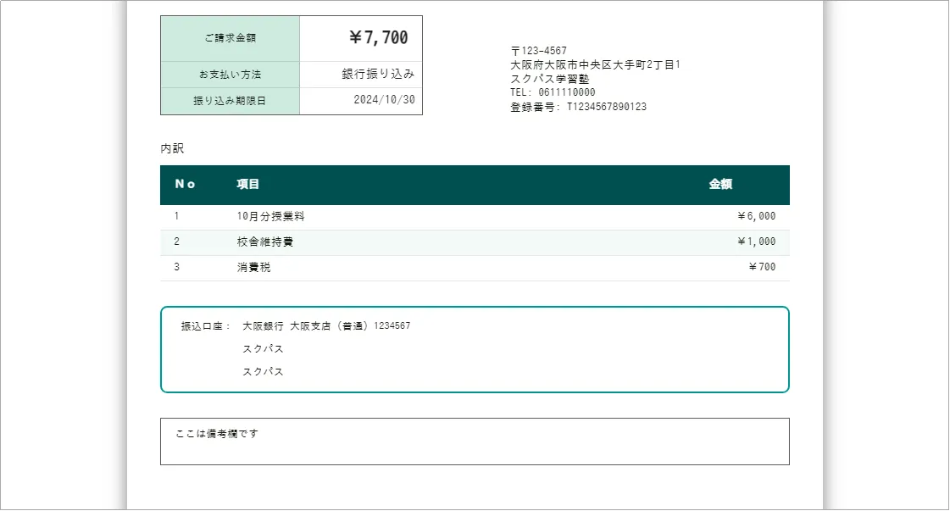Select the ¥700 tax amount

[762, 267]
